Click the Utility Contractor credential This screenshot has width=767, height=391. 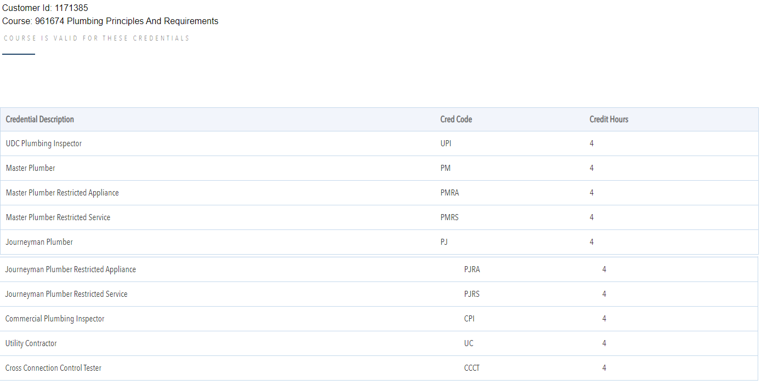31,343
